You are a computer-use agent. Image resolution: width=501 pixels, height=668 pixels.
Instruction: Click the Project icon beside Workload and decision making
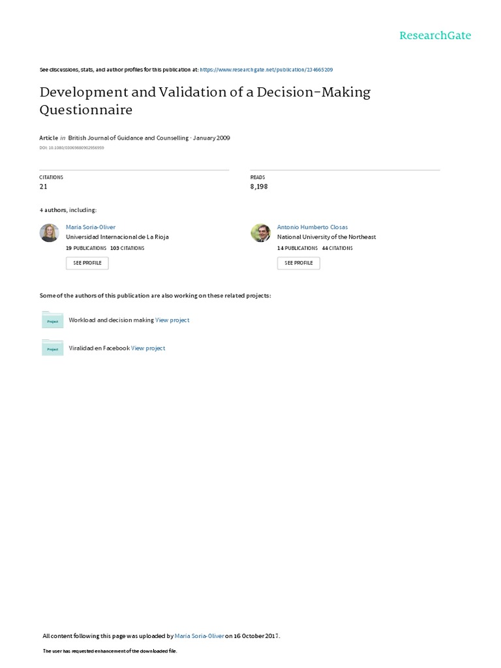pyautogui.click(x=52, y=320)
